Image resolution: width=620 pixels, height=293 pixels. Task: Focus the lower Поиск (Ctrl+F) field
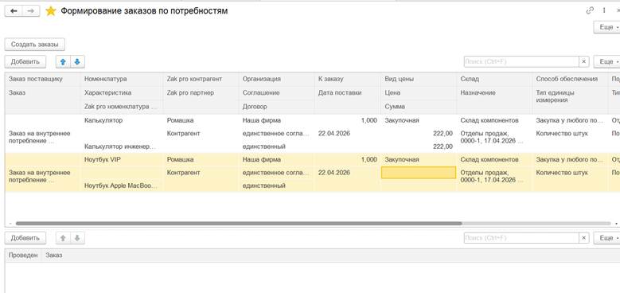point(521,238)
